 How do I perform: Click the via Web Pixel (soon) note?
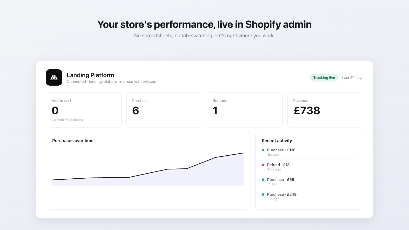(67, 120)
